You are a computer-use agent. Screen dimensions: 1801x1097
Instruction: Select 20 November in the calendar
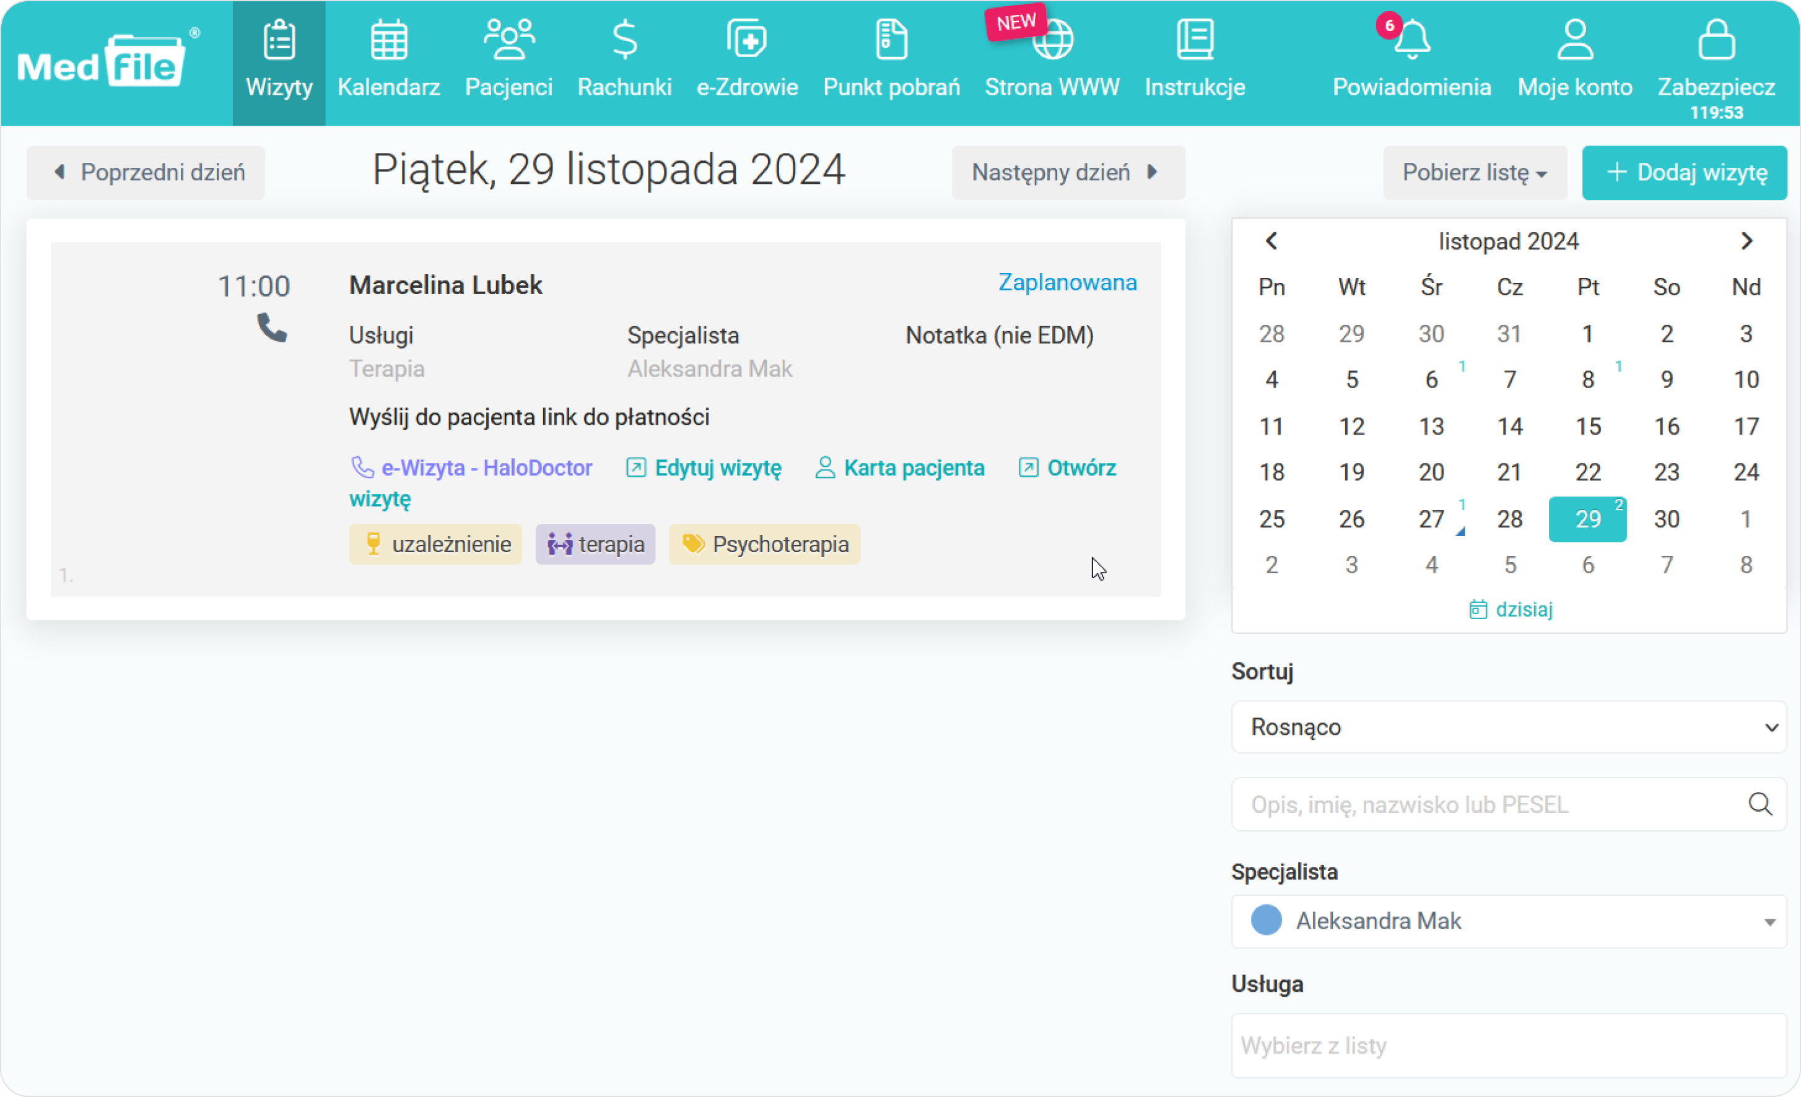coord(1431,472)
